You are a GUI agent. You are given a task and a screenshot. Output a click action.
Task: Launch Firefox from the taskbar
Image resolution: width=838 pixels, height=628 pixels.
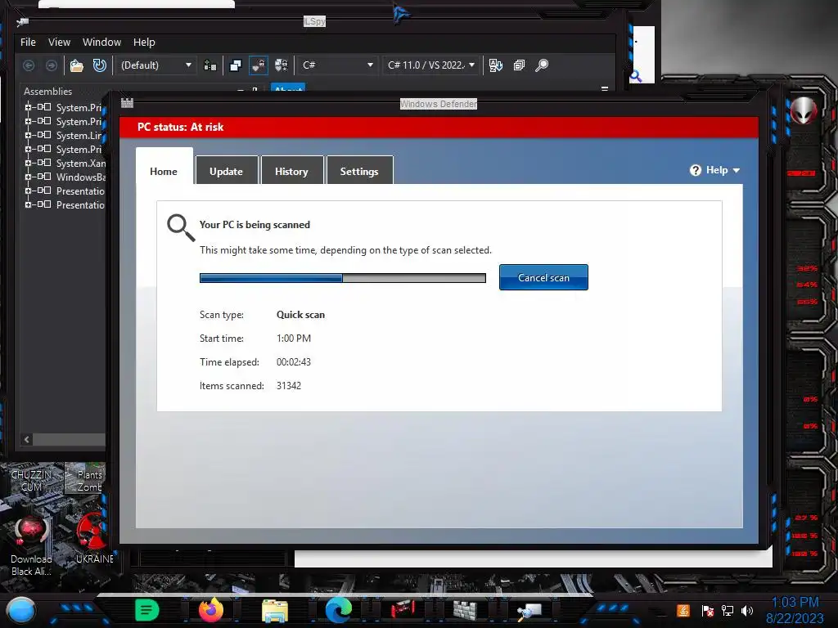pos(211,610)
